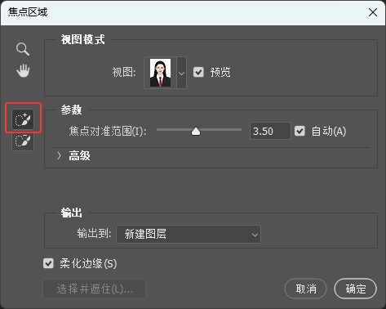This screenshot has height=309, width=386.
Task: Uncheck the 自动(A) checkbox
Action: coord(299,131)
